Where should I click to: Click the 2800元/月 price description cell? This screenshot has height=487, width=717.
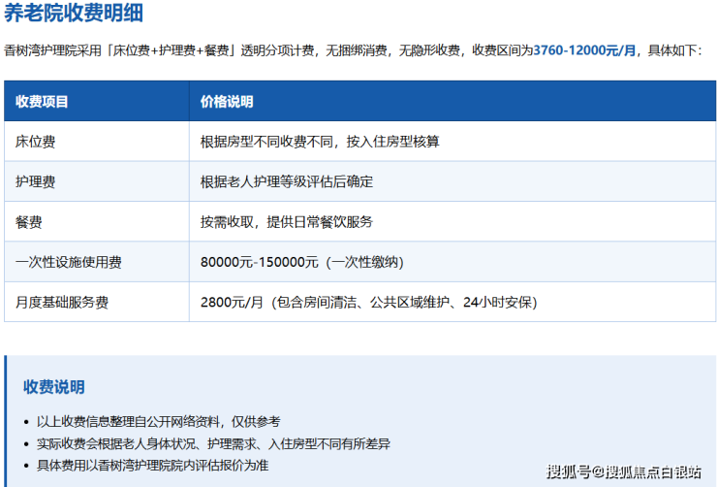452,302
